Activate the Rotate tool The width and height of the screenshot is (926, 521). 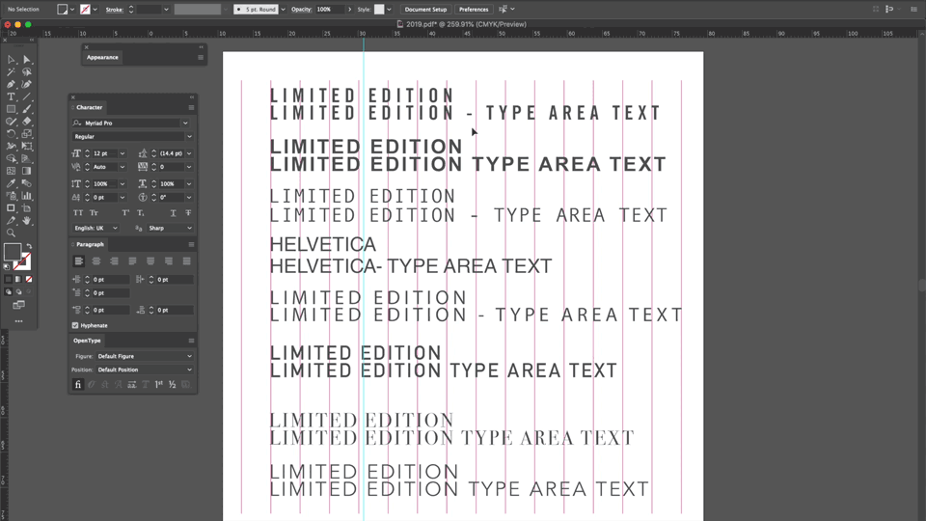[11, 134]
